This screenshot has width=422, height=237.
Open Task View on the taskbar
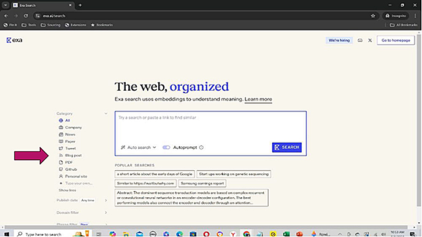[99, 234]
